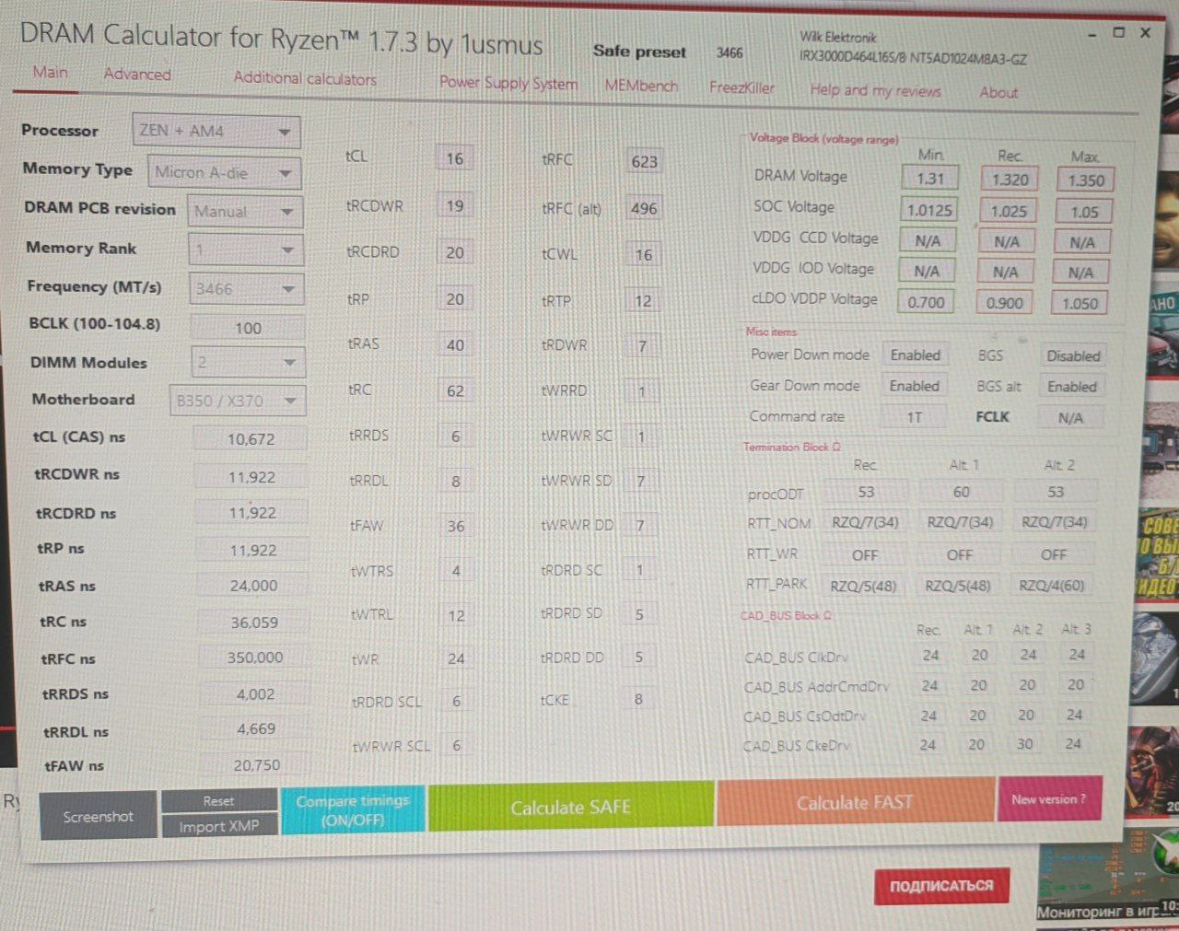This screenshot has height=931, width=1179.
Task: Maximize the DRAM Calculator window
Action: click(1119, 32)
